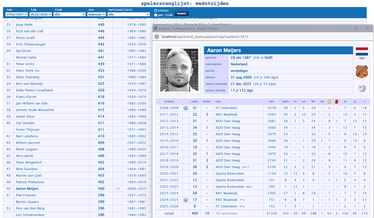Click the site info icon in the address bar
The height and width of the screenshot is (218, 374).
pos(157,36)
